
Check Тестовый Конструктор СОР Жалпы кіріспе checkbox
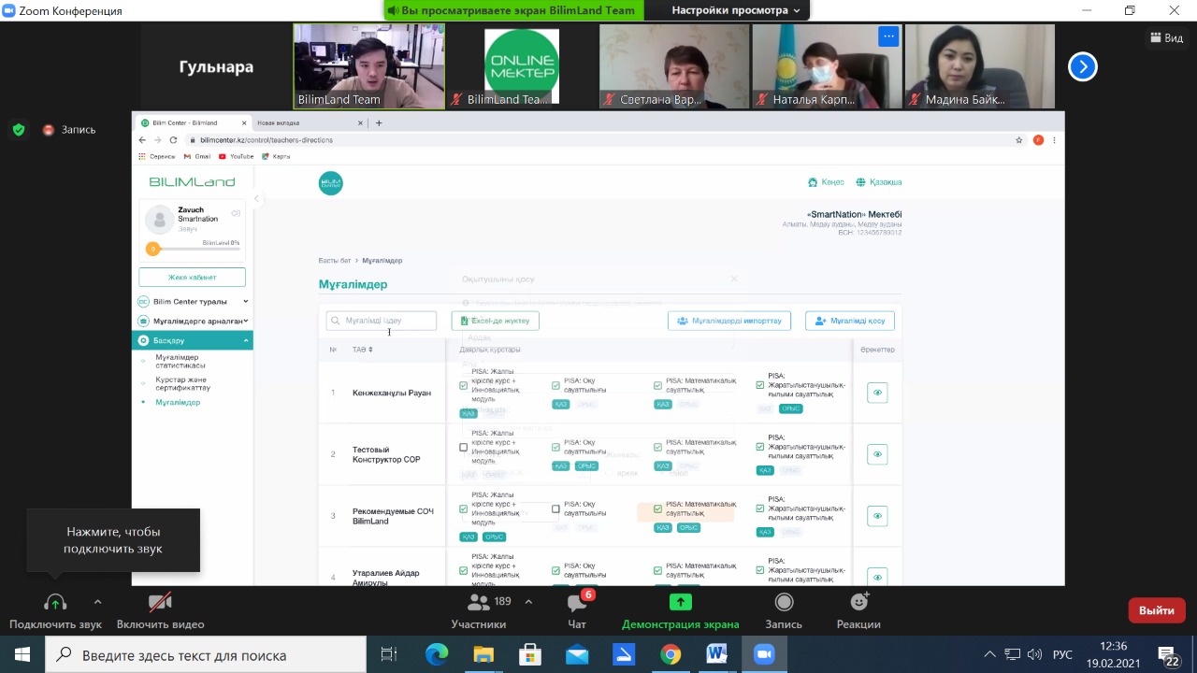(x=464, y=447)
